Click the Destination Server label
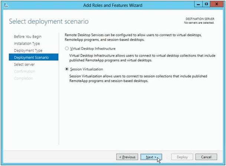This screenshot has height=166, width=226. (x=200, y=19)
